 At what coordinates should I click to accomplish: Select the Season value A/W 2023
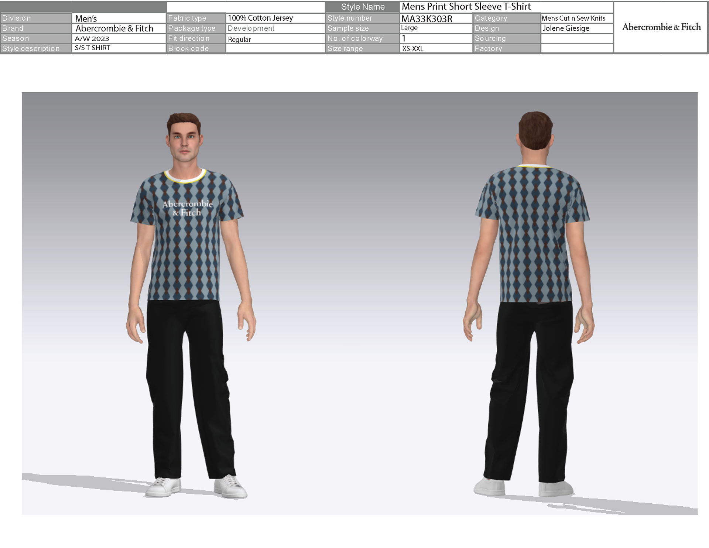click(x=92, y=38)
